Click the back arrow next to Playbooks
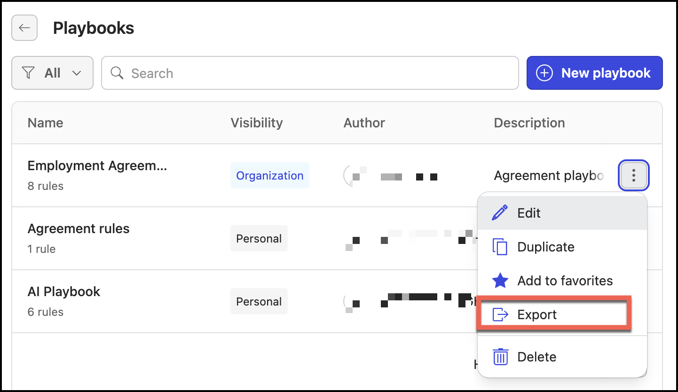678x392 pixels. (x=24, y=28)
